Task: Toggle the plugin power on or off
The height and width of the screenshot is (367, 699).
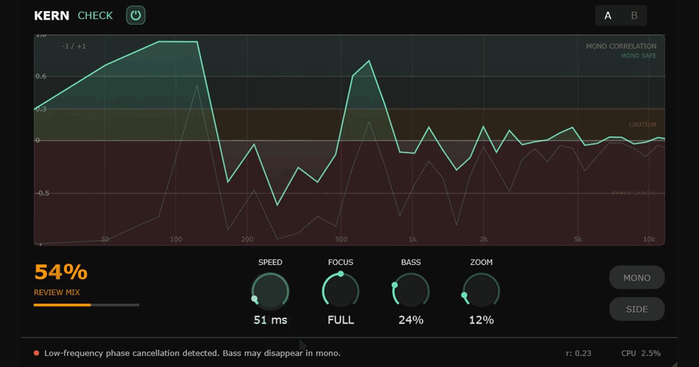Action: click(136, 15)
